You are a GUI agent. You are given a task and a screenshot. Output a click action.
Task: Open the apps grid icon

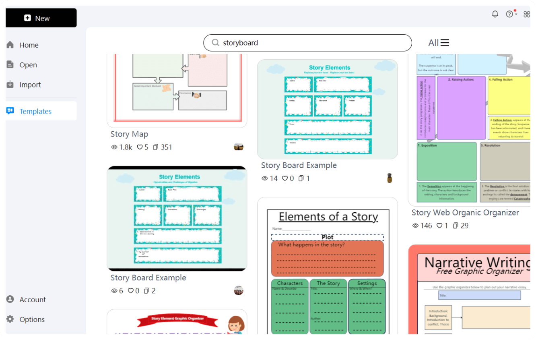pyautogui.click(x=526, y=15)
